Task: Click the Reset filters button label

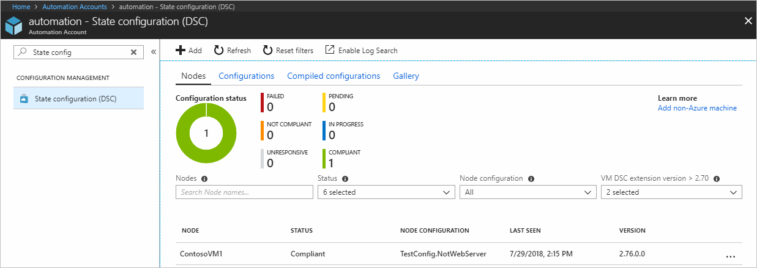Action: point(294,51)
